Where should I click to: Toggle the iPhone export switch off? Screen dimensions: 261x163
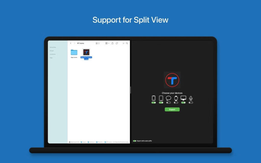tap(153, 103)
